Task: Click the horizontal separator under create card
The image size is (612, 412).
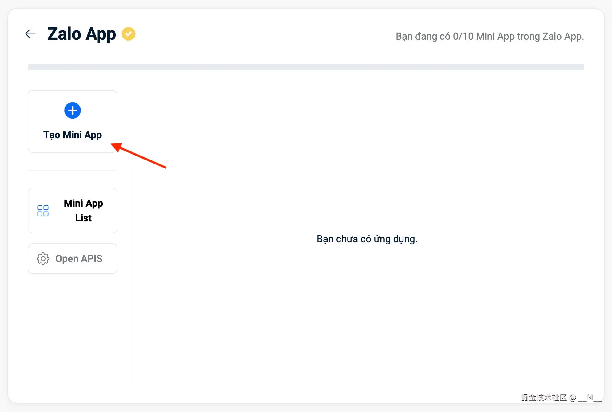Action: click(x=73, y=170)
